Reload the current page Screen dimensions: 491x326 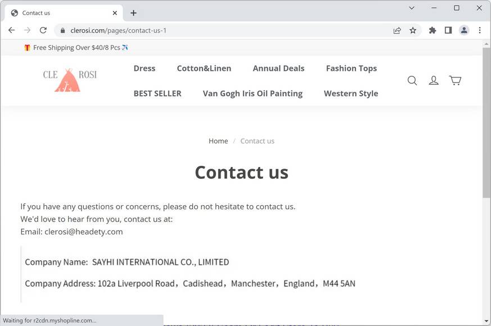(x=43, y=30)
